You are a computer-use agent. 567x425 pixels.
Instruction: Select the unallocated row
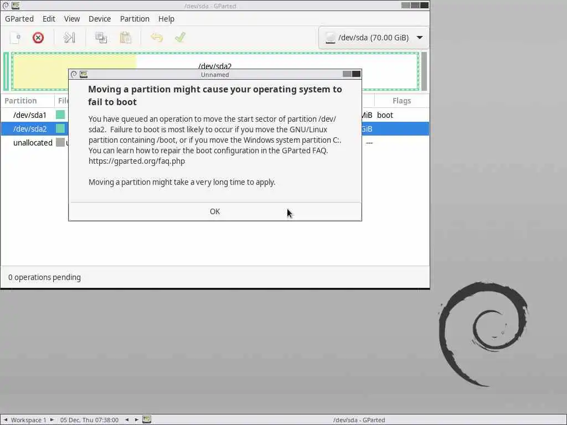click(x=215, y=142)
